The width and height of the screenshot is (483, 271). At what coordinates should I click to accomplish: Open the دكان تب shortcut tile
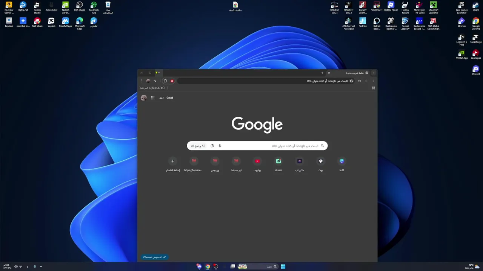point(300,164)
